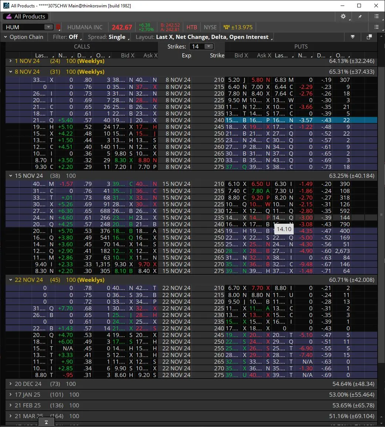Sort by calls Ask X column header
Image resolution: width=385 pixels, height=427 pixels.
tap(151, 55)
